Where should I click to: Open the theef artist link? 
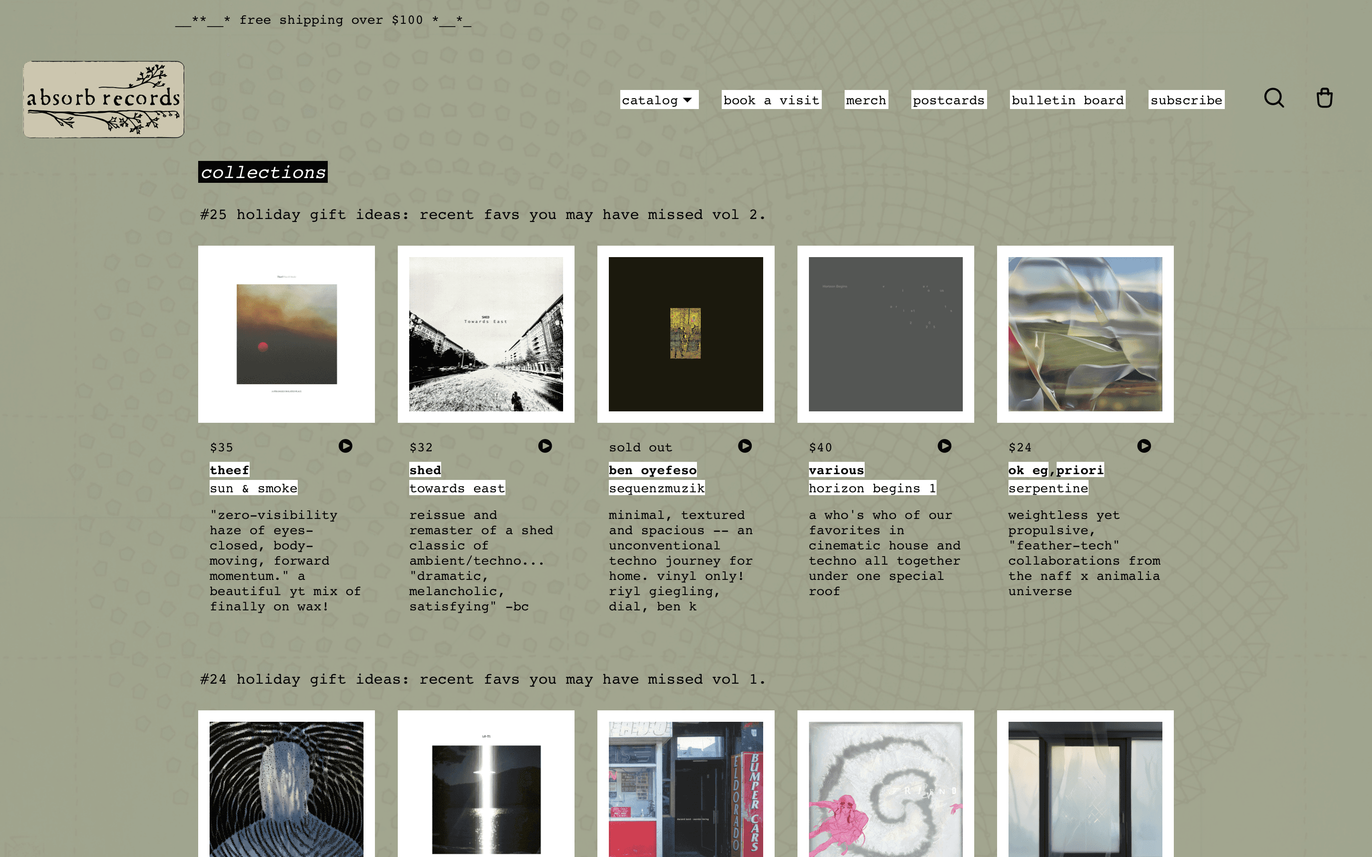[229, 470]
